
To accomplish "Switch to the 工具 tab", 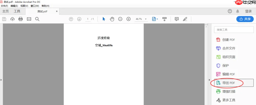I will (x=17, y=11).
